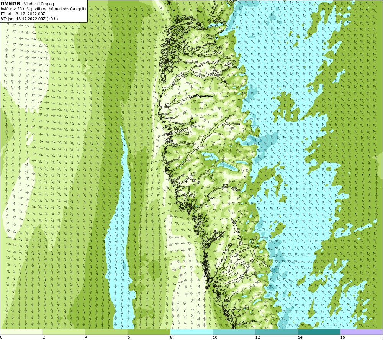The image size is (383, 340).
Task: Click the legend tick label '2'
Action: point(44,337)
